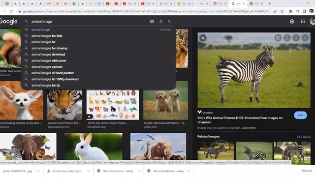
Task: Open the browser side panel
Action: (x=304, y=11)
